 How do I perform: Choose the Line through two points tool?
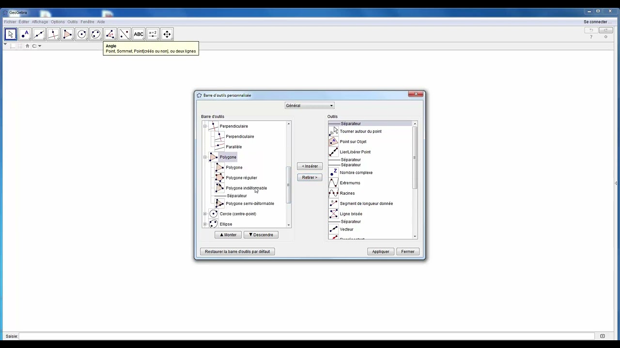pos(39,34)
